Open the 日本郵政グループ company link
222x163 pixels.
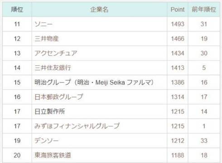click(59, 97)
